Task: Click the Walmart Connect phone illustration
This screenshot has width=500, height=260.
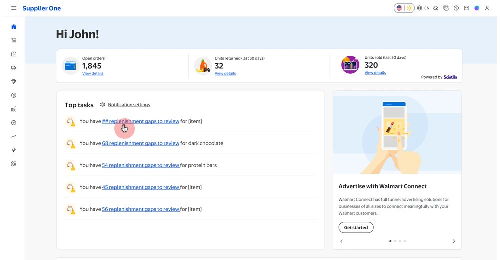Action: (x=397, y=132)
